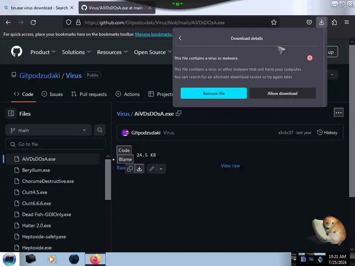
Task: Open the Save to Pocket icon
Action: [309, 23]
